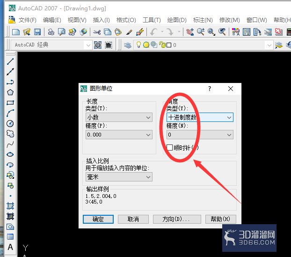Click the Zoom Window icon
The height and width of the screenshot is (257, 291).
pyautogui.click(x=211, y=32)
